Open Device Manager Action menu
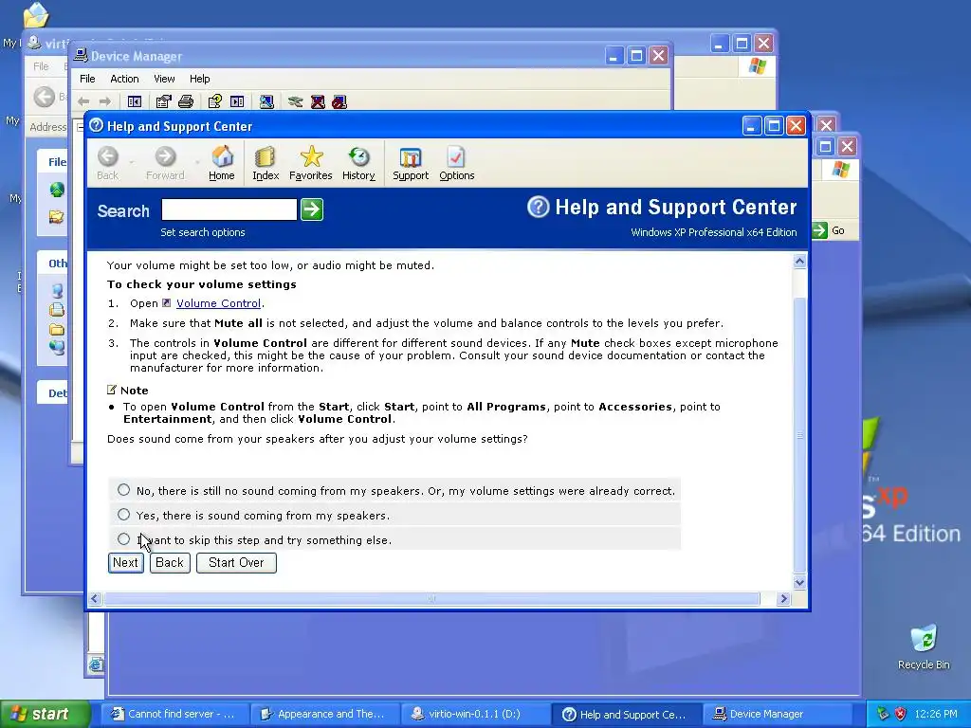Viewport: 971px width, 728px height. 124,79
